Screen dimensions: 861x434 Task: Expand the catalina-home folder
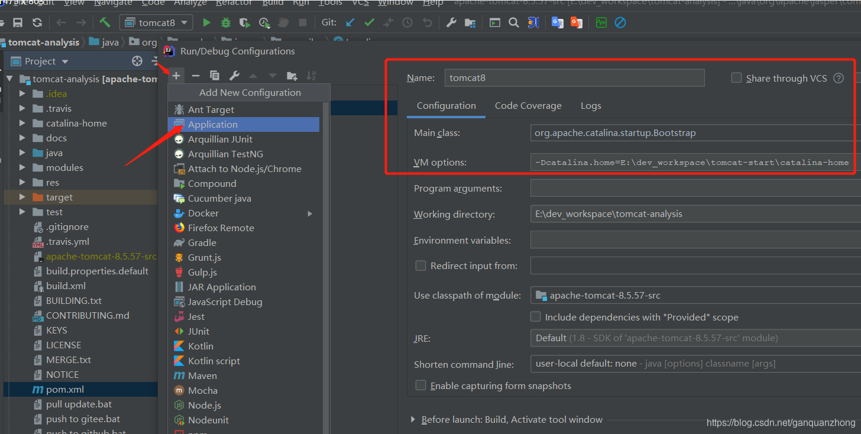click(22, 123)
